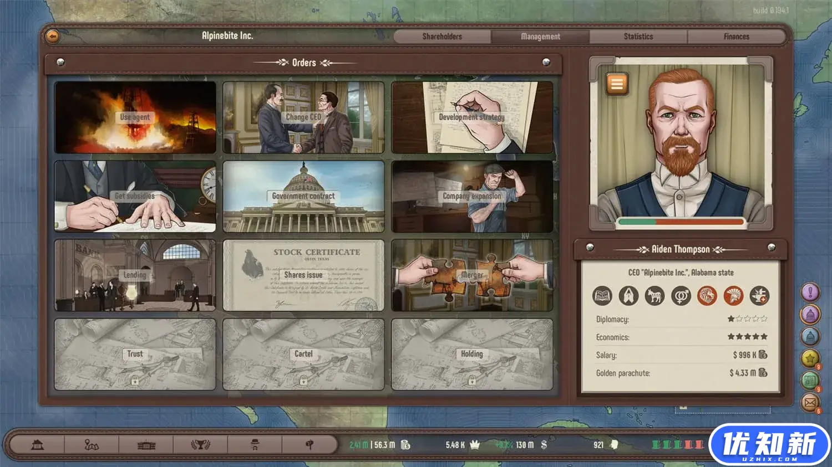Open the purple exclamation notification button
This screenshot has height=467, width=832.
(x=810, y=292)
